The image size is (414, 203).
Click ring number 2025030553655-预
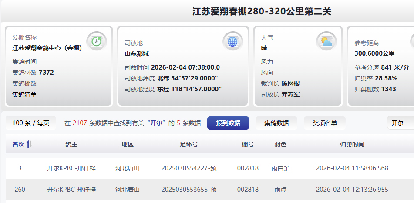tap(188, 190)
